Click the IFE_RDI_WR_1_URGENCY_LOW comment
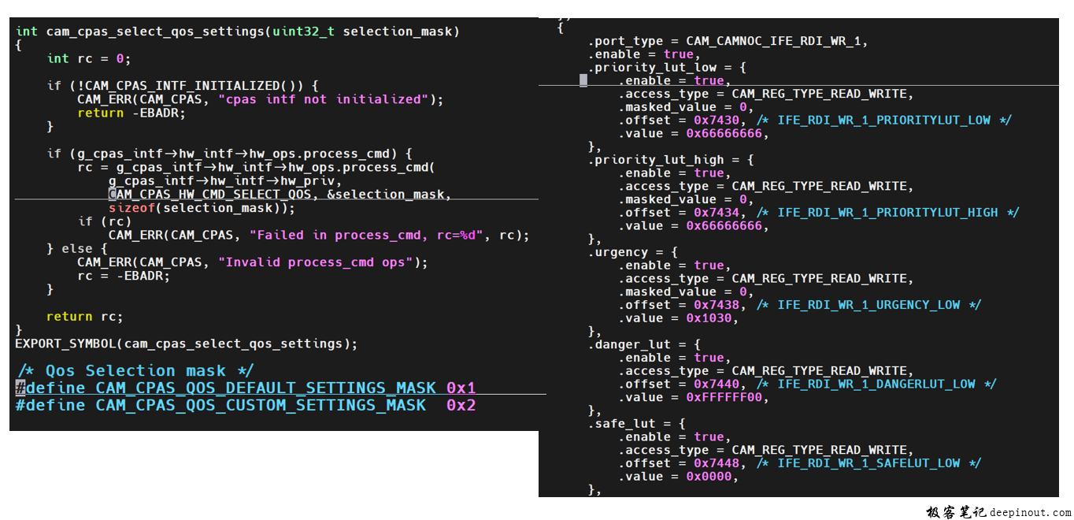 [x=868, y=305]
